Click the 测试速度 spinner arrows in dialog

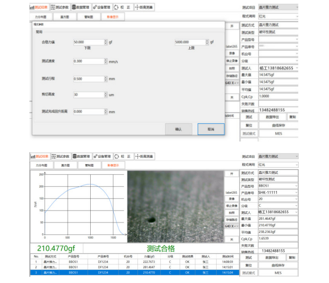pos(106,61)
